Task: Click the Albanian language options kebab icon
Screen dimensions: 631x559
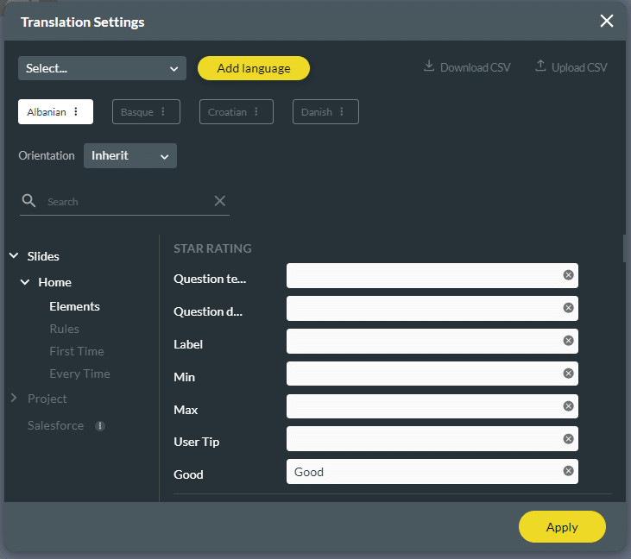Action: [x=76, y=112]
